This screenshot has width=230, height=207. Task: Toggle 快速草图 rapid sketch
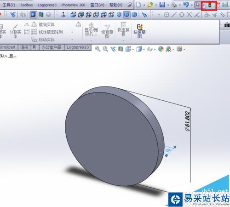(x=139, y=31)
